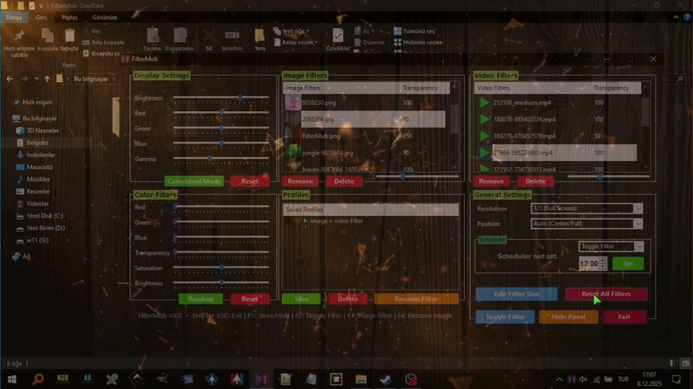Switch to the Giriş ribbon tab

click(41, 17)
